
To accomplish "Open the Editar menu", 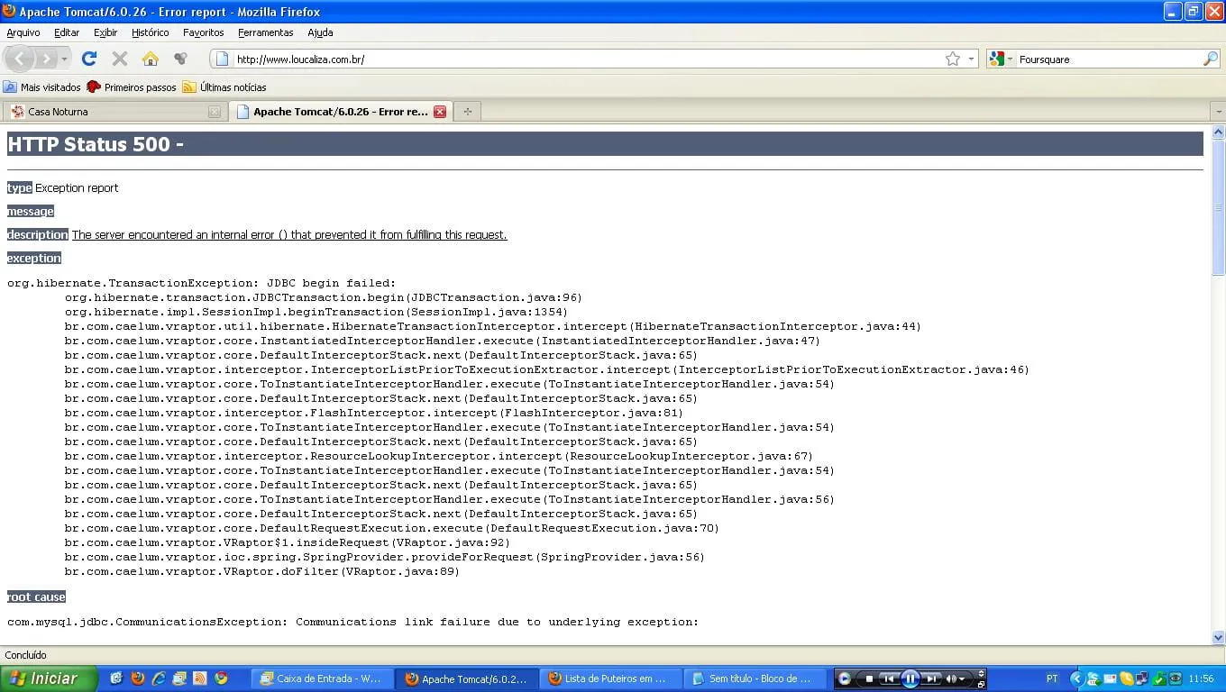I will [67, 32].
